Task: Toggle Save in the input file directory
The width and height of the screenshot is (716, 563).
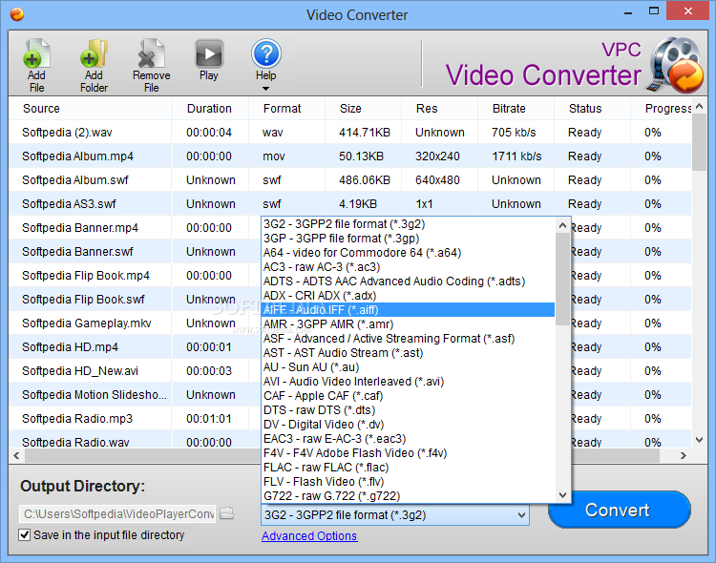Action: point(24,534)
